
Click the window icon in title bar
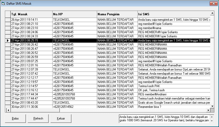click(3, 3)
